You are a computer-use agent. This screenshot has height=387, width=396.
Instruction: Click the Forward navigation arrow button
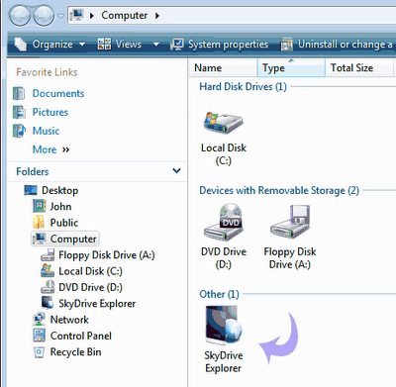point(44,16)
